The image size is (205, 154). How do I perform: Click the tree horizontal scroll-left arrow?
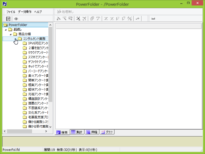tap(5, 131)
